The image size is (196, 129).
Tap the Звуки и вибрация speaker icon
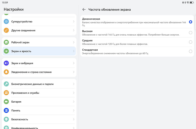click(x=6, y=63)
